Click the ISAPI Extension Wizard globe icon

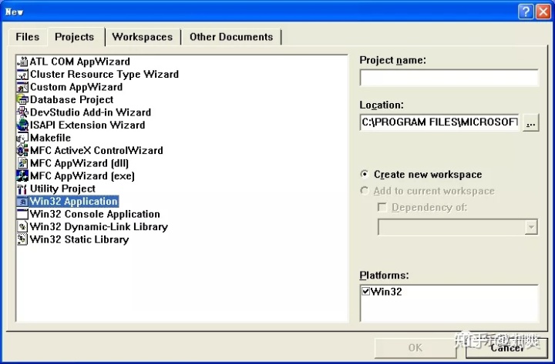(x=22, y=125)
